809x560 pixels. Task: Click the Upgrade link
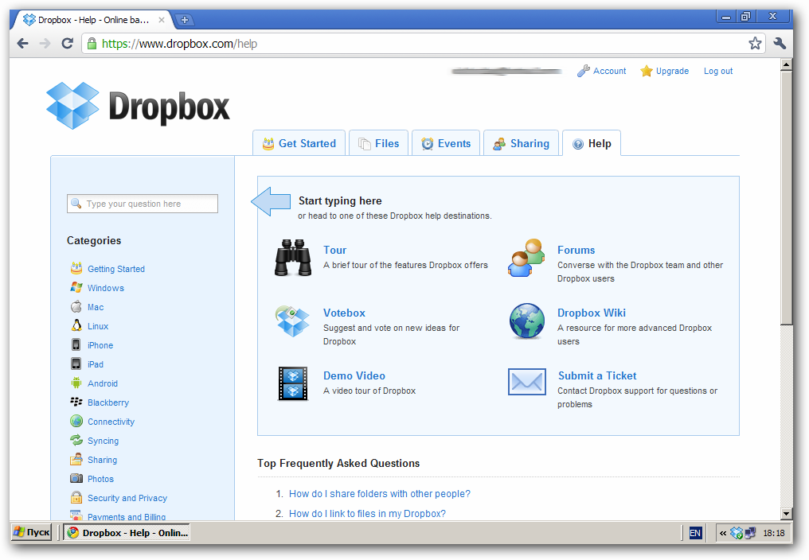tap(672, 71)
